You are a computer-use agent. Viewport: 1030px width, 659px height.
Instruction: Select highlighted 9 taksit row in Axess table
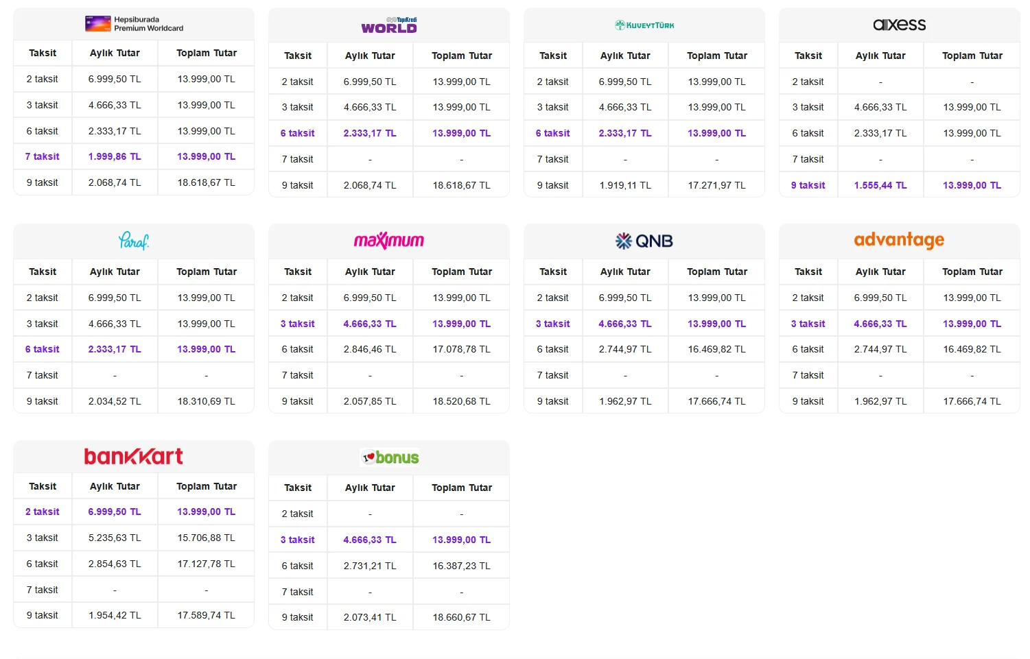click(x=899, y=185)
